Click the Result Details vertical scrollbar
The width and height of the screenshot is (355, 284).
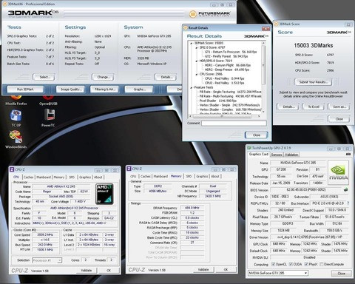(263, 78)
